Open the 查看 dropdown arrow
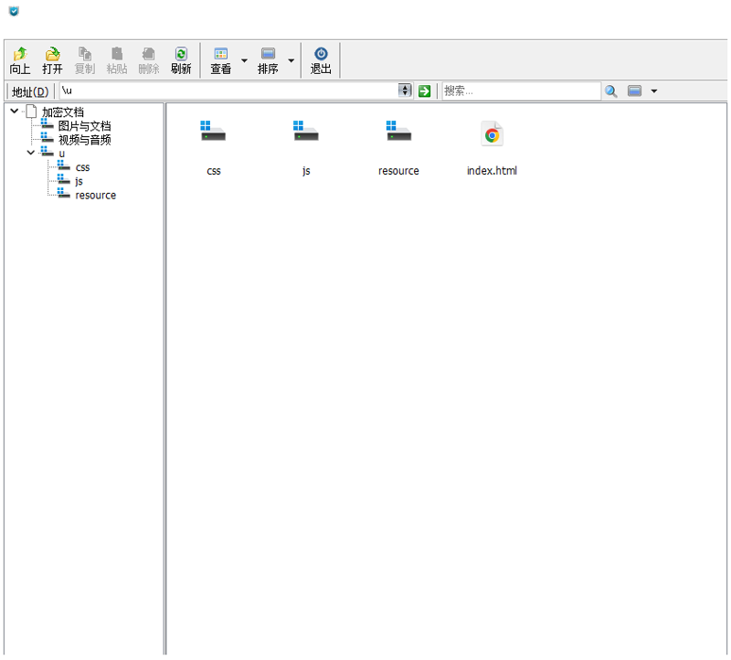Viewport: 731px width, 660px height. [244, 60]
